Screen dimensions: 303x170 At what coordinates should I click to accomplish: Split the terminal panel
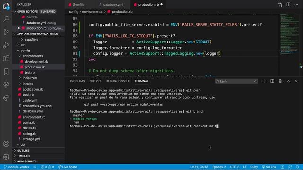(x=272, y=81)
